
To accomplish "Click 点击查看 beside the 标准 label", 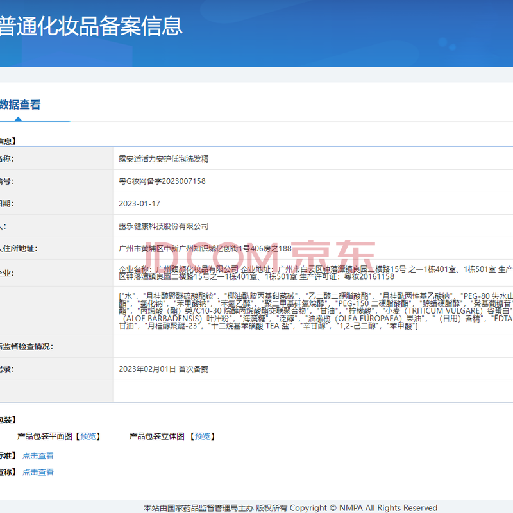I will tap(38, 456).
